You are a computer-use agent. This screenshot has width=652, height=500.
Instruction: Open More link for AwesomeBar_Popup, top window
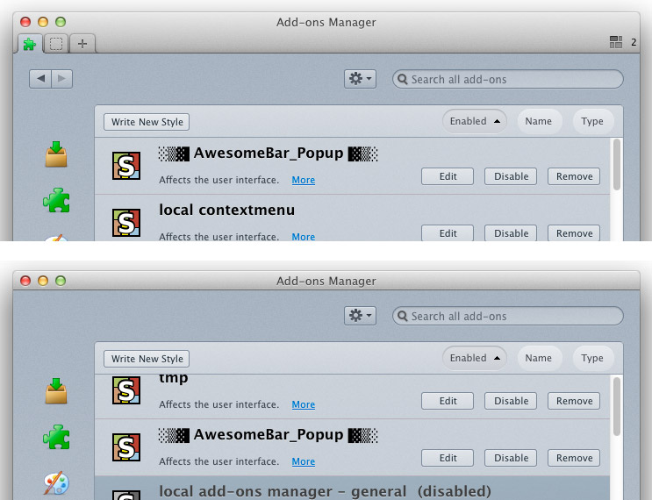[x=303, y=180]
